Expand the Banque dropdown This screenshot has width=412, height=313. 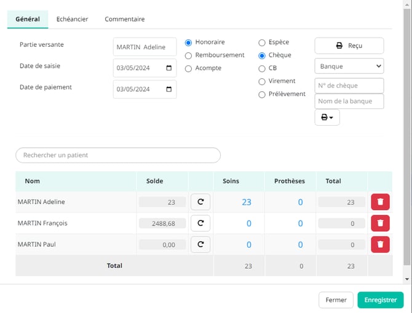(349, 66)
